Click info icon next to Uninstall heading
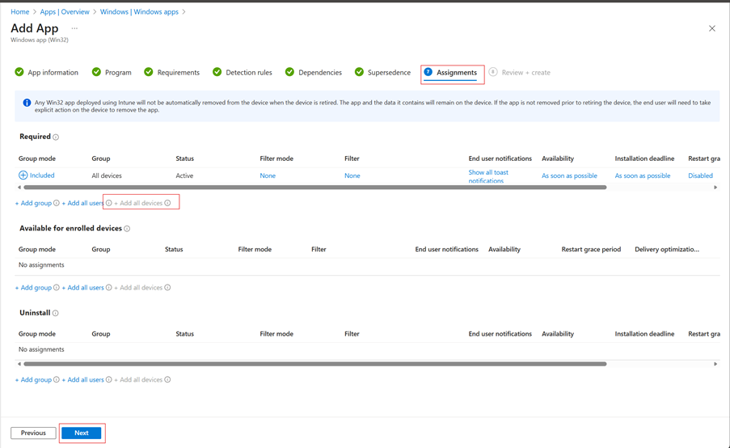 coord(56,313)
